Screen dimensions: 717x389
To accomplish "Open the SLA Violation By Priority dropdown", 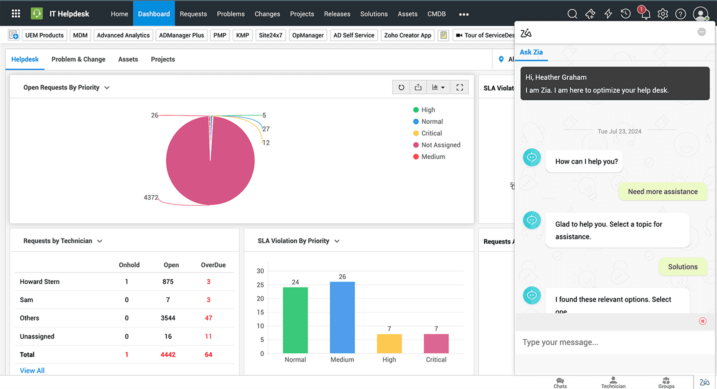I will tap(337, 241).
